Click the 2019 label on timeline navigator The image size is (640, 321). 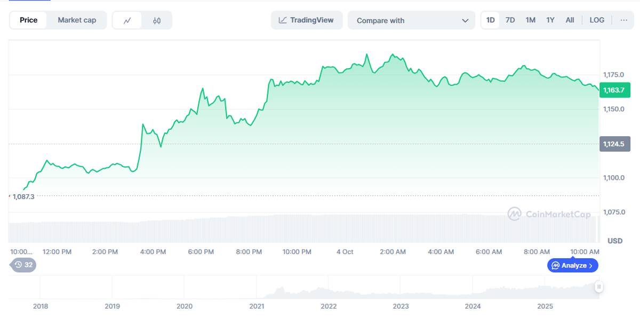pyautogui.click(x=113, y=306)
